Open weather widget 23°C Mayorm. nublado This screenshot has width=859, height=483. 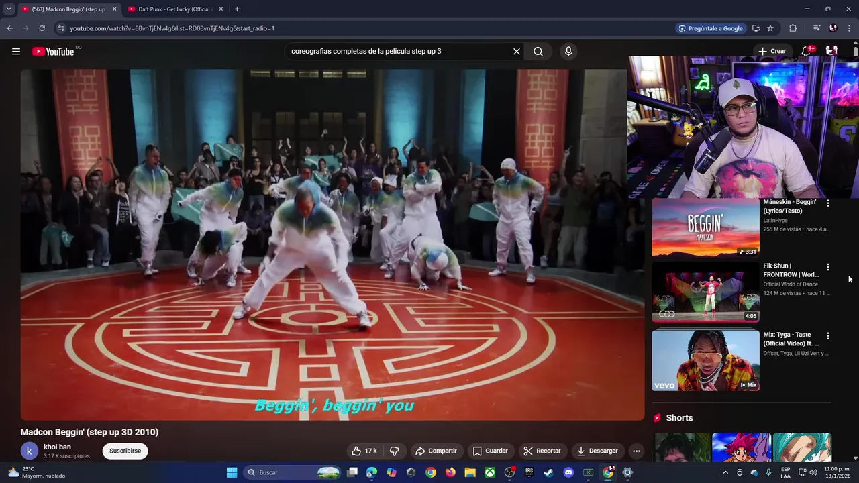(x=37, y=472)
